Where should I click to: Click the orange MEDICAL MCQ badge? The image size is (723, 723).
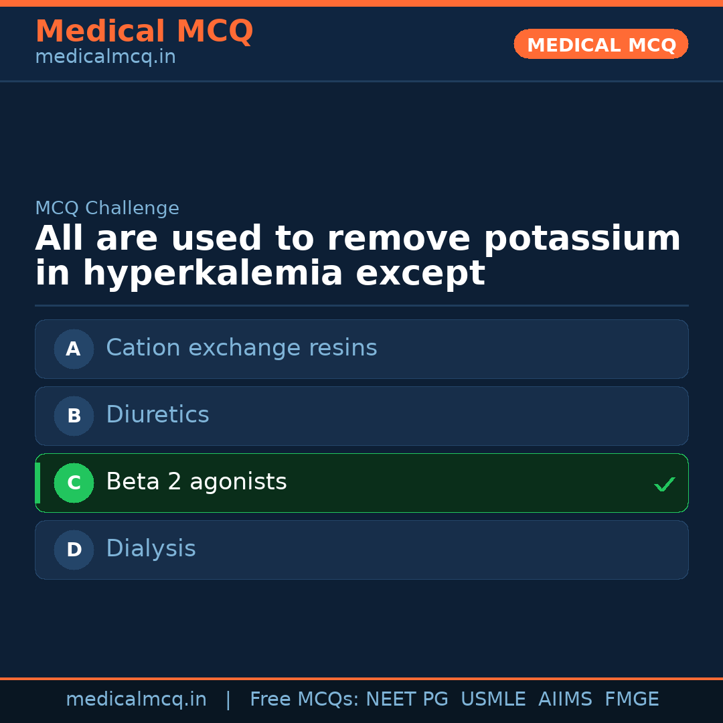(x=601, y=45)
